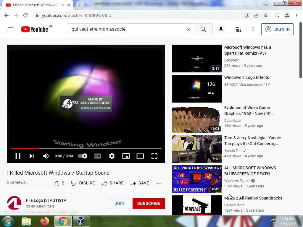Open the Windows Expert channel name

point(237,181)
